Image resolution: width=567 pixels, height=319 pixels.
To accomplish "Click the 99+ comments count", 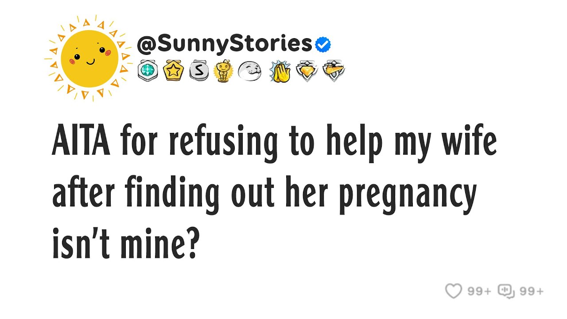I will click(532, 291).
